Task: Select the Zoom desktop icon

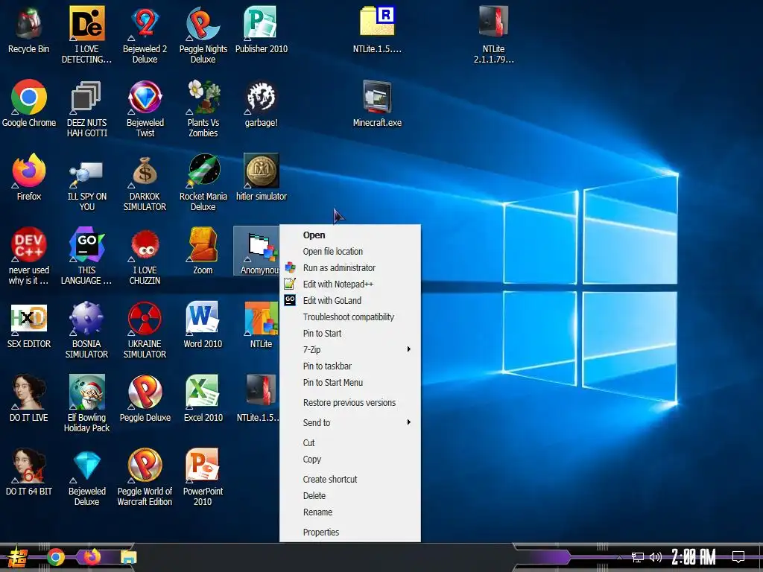Action: pyautogui.click(x=203, y=252)
